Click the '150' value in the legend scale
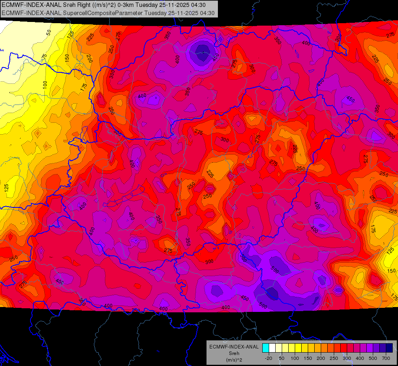The height and width of the screenshot is (366, 398). 308,358
